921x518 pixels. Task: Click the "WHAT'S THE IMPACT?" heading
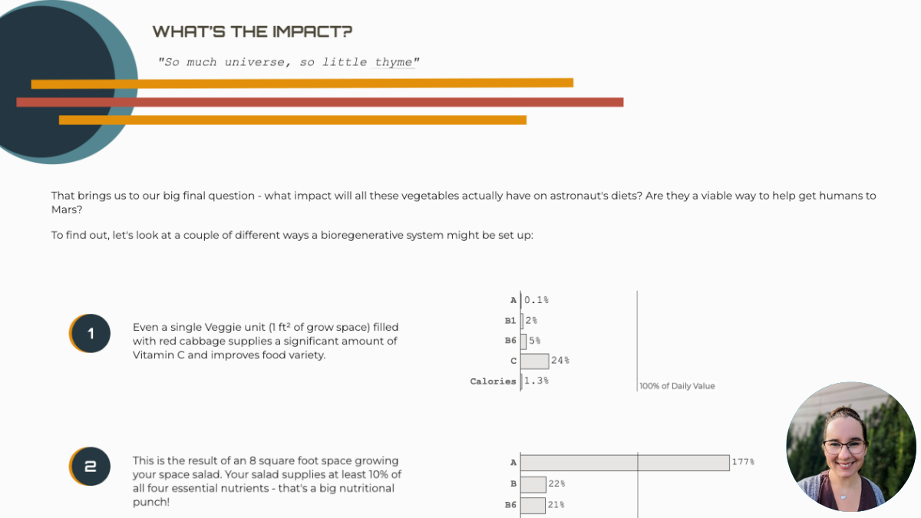(x=253, y=31)
